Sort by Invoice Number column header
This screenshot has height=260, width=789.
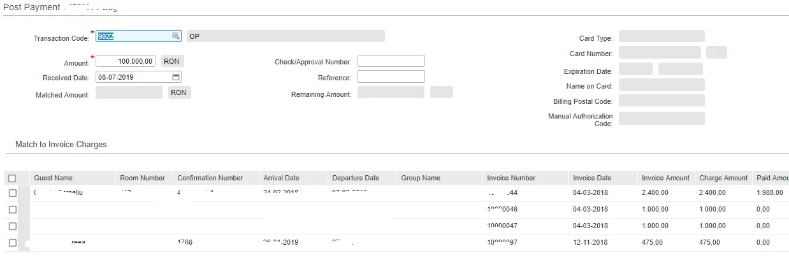[511, 178]
